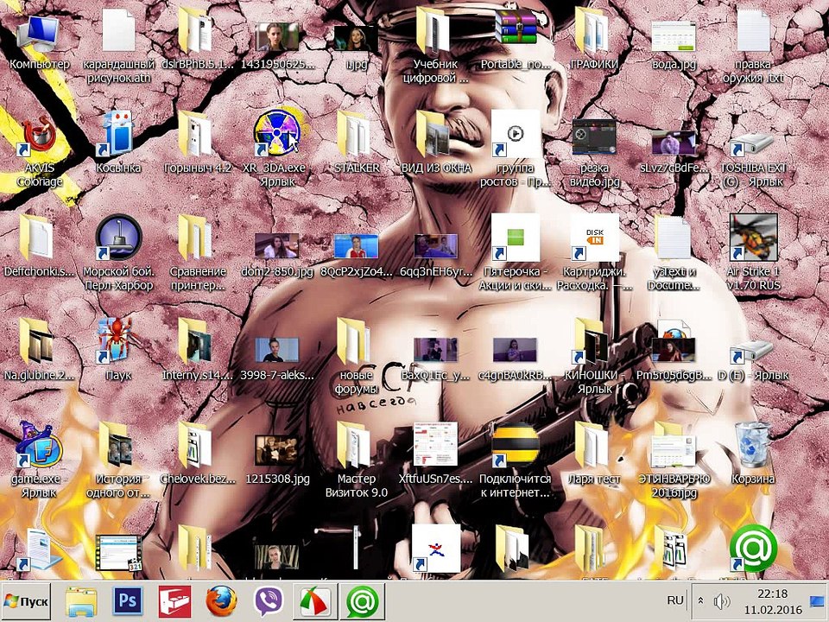Open the группа ростов shortcut
Screen dimensions: 829x622
516,134
